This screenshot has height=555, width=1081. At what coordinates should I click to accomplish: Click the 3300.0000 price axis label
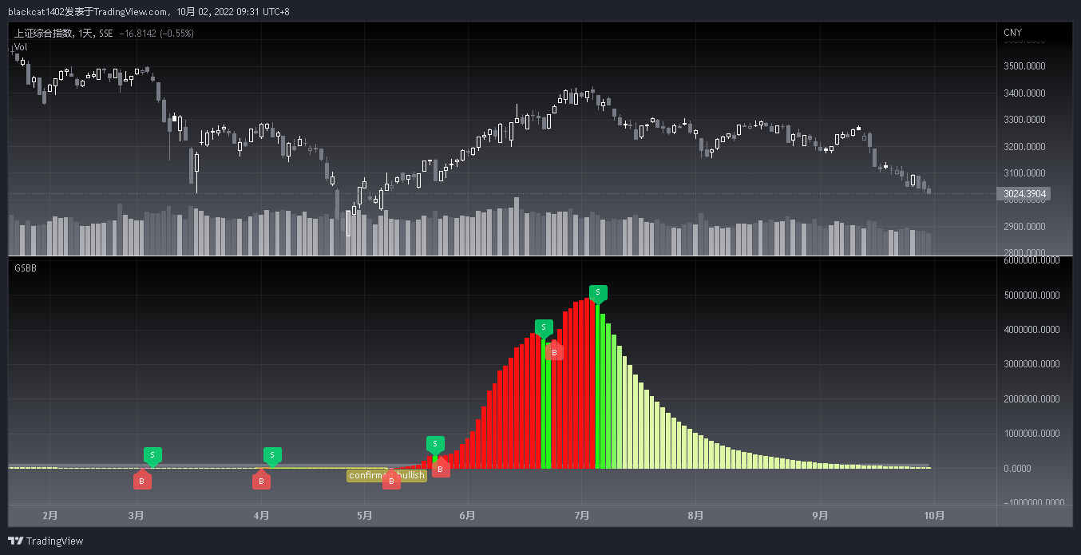(1024, 120)
